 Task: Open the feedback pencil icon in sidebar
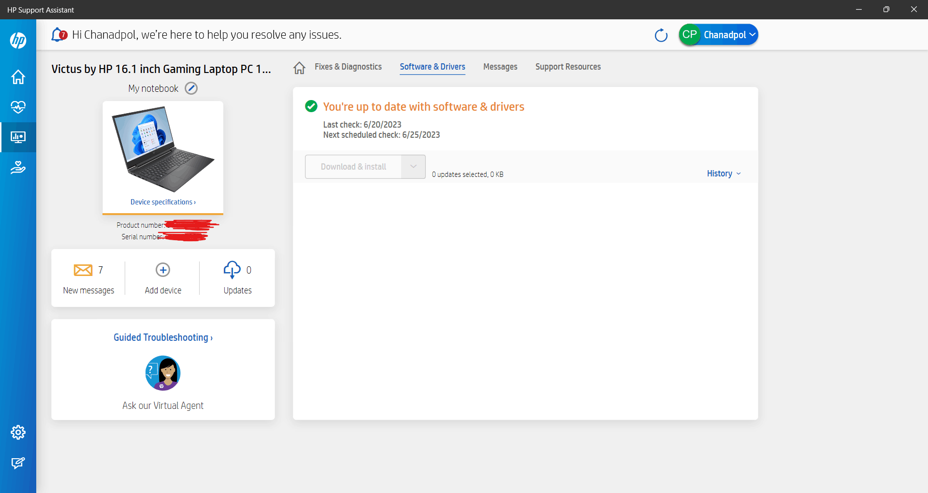pos(18,463)
